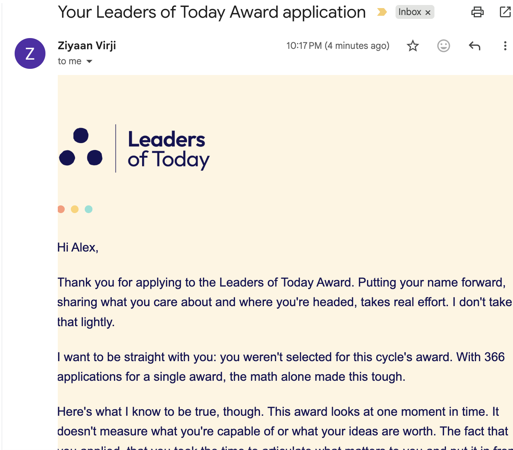Click the Inbox label tag
The width and height of the screenshot is (513, 450).
tap(409, 12)
